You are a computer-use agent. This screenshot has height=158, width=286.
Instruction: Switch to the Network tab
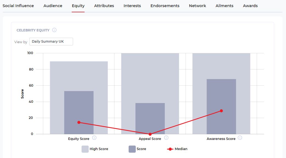tap(198, 6)
